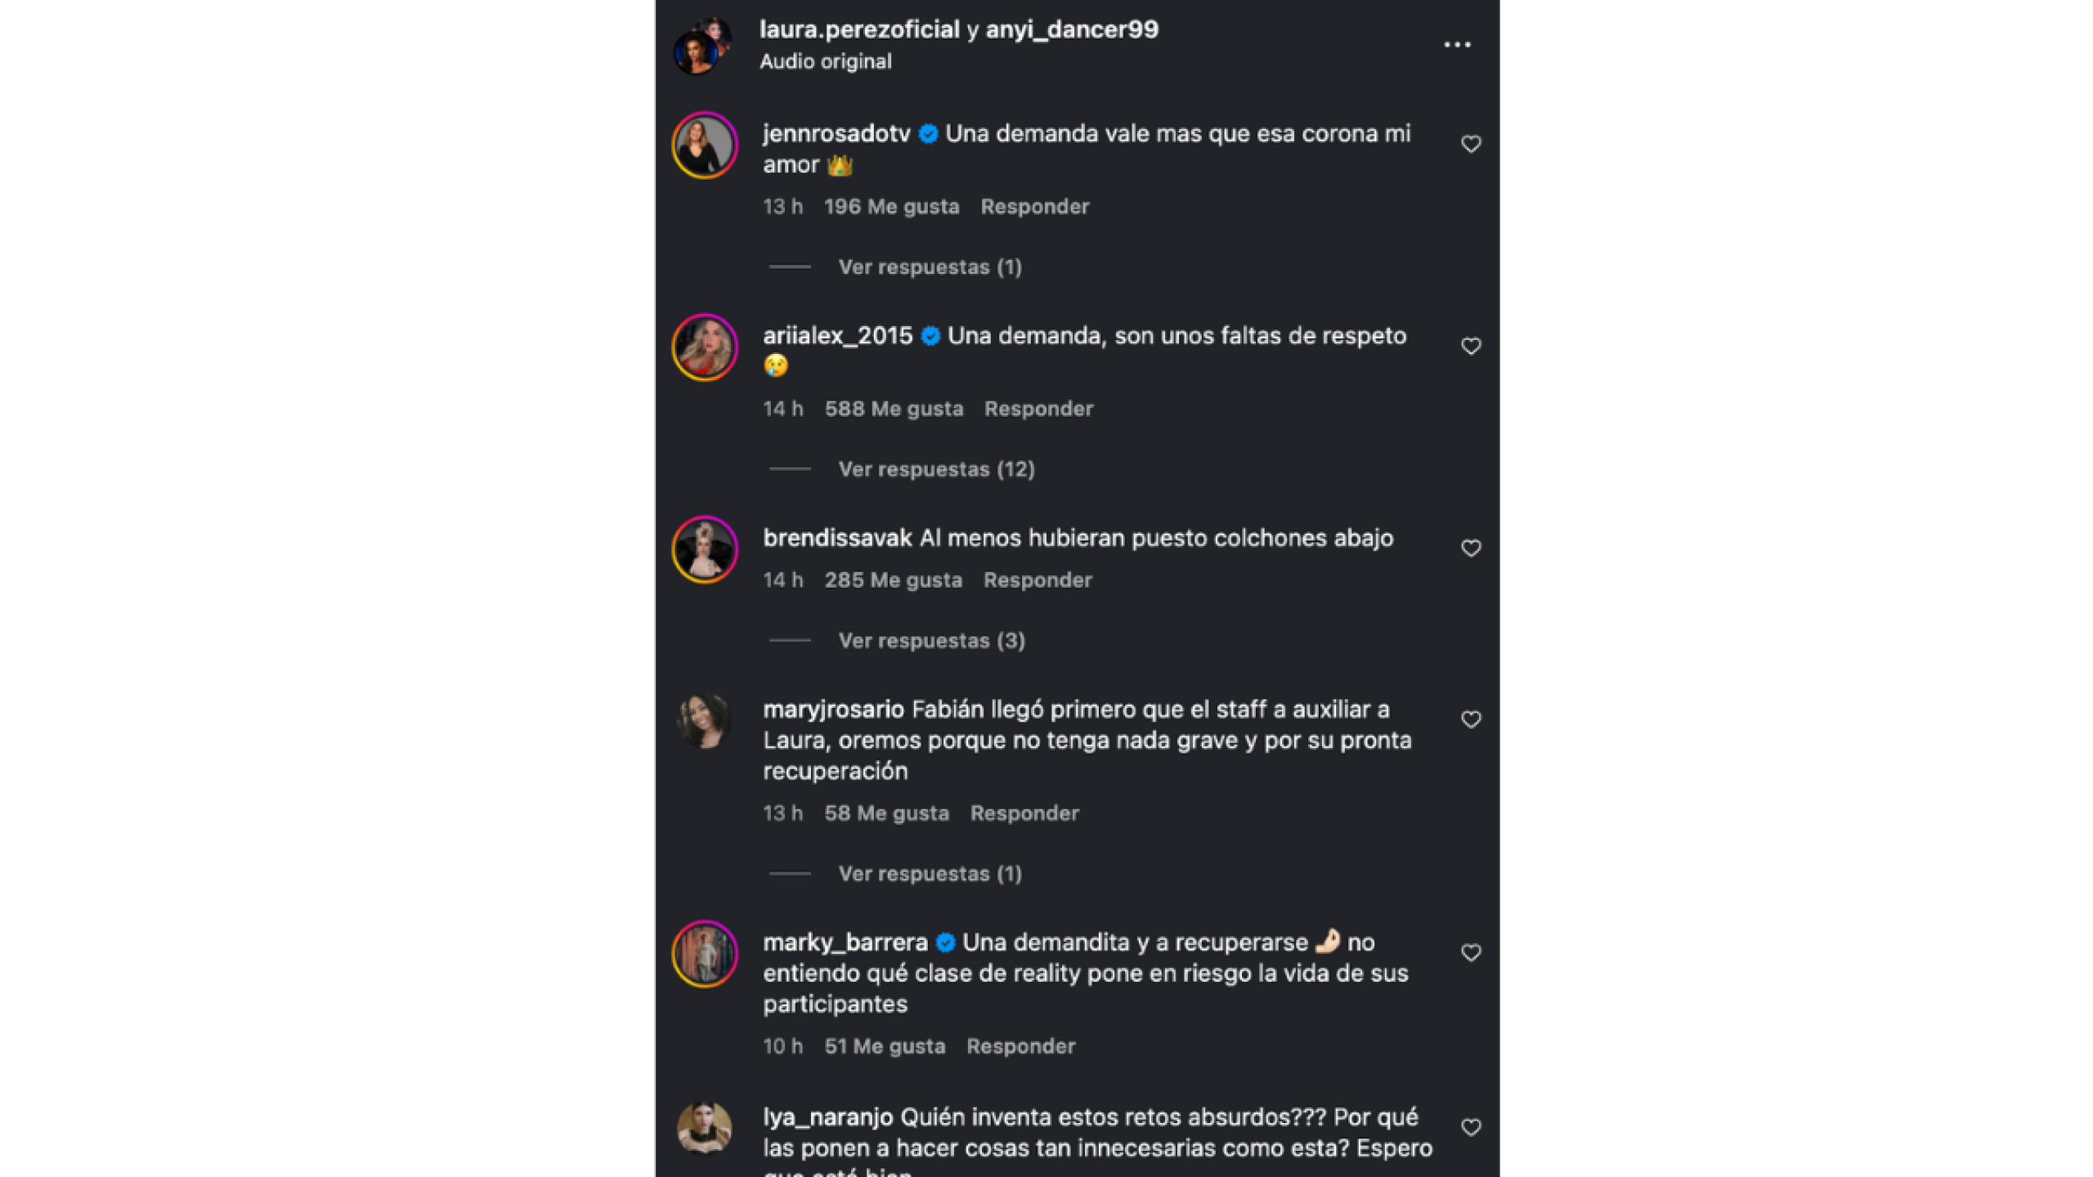Click the heart icon beside brendissavak's comment
Screen dimensions: 2093x1177
click(x=1471, y=548)
